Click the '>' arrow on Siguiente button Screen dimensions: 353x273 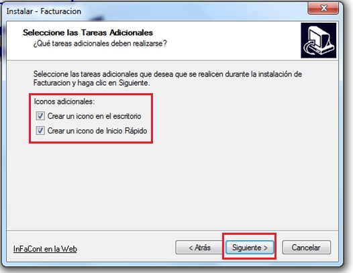265,248
